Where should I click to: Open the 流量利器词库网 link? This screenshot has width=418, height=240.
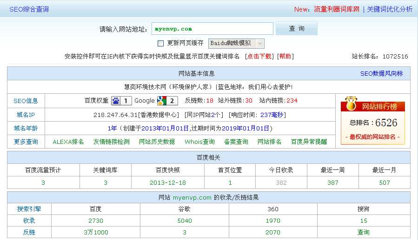(337, 9)
